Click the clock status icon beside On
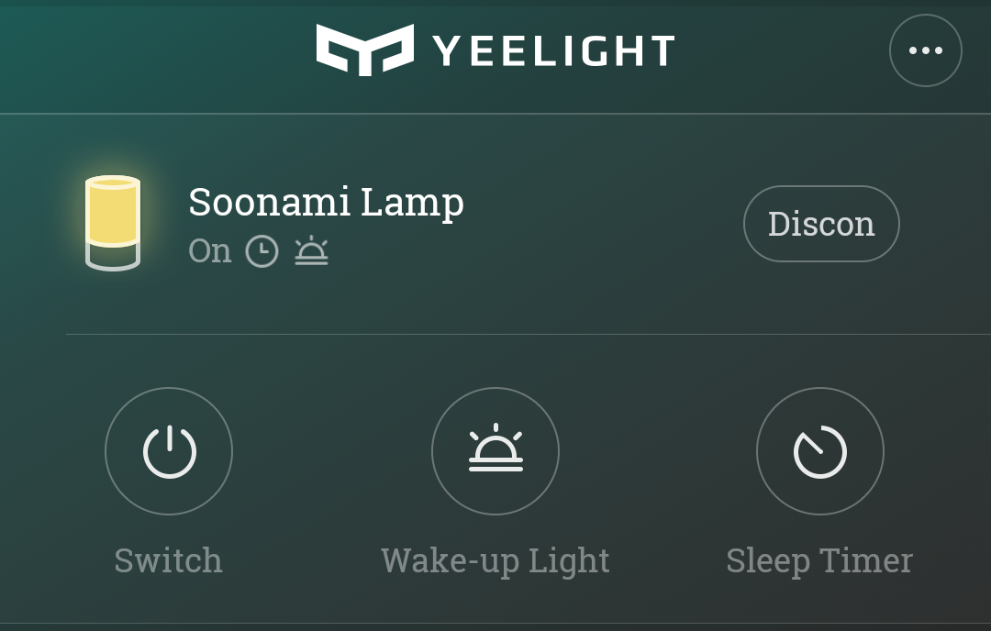Image resolution: width=991 pixels, height=631 pixels. point(262,251)
